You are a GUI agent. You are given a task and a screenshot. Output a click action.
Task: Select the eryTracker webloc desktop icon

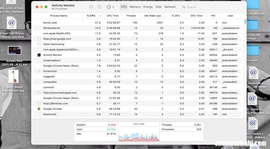253,123
